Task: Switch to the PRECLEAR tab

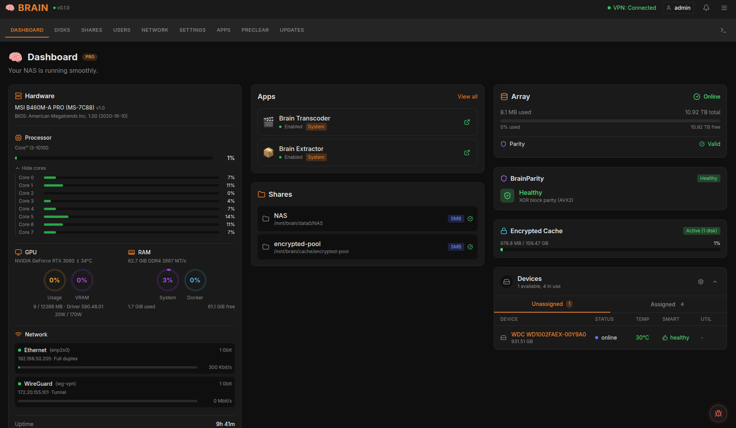Action: coord(255,30)
